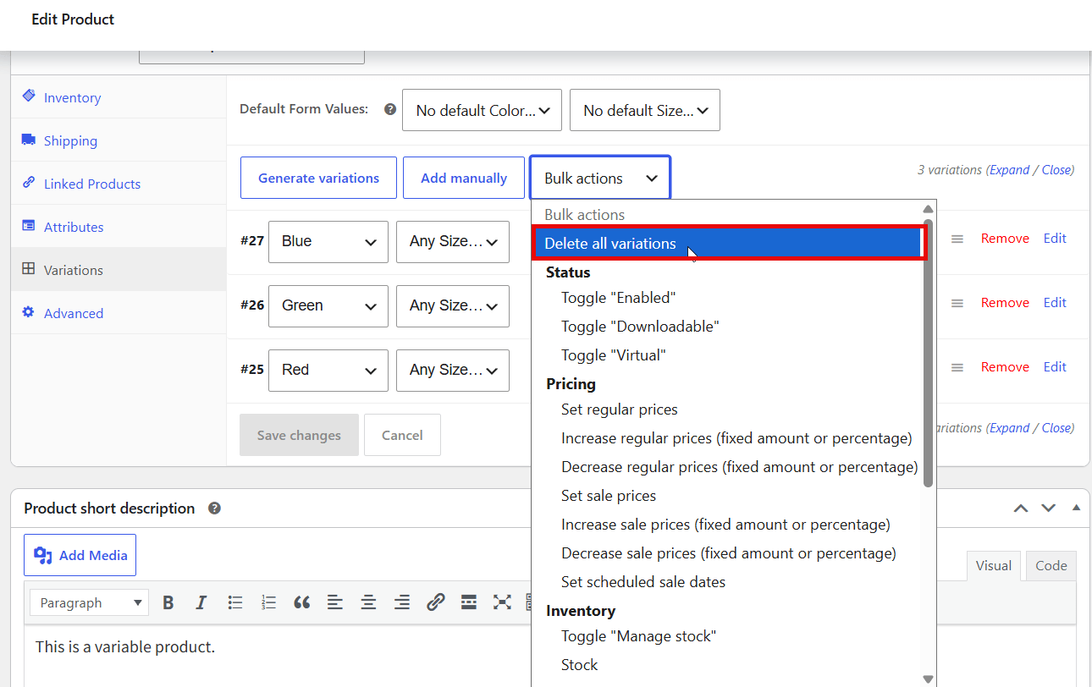
Task: Click help icon beside Default Form Values
Action: click(x=390, y=109)
